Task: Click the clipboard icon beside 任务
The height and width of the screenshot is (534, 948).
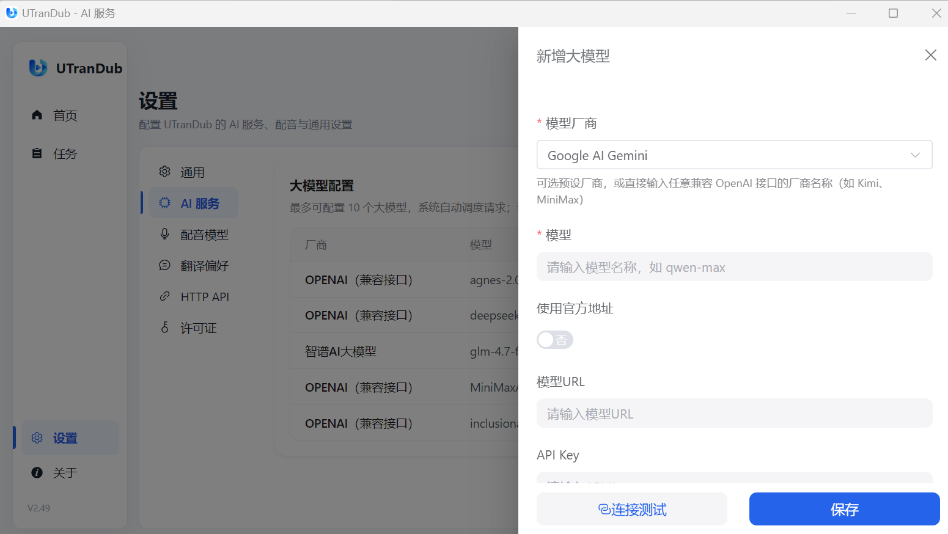Action: point(37,153)
